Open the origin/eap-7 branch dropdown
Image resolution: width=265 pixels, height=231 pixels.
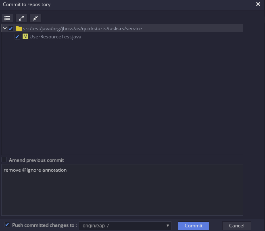[x=125, y=226]
